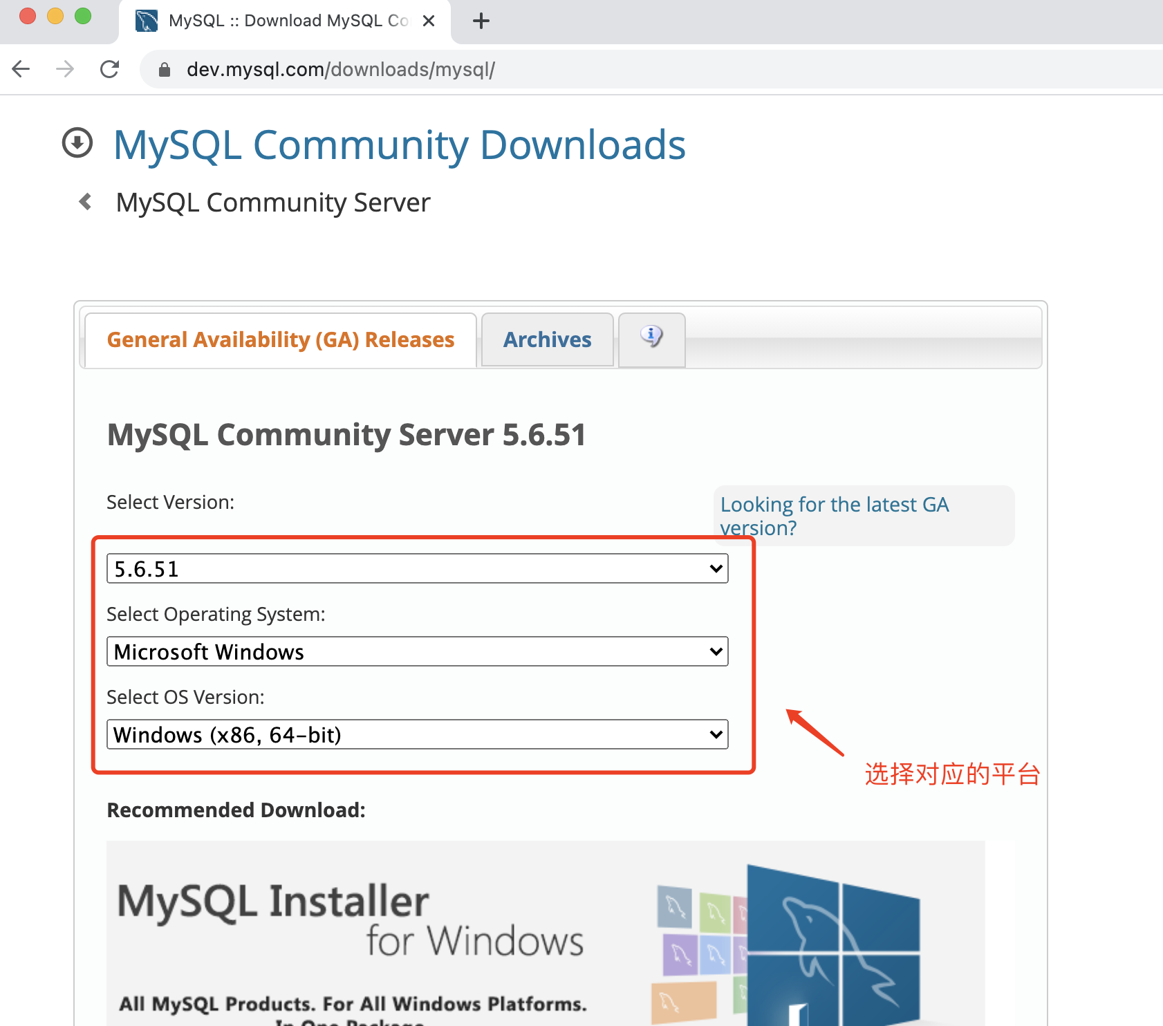Open the Windows (x86, 64-bit) dropdown
1163x1026 pixels.
pyautogui.click(x=418, y=734)
